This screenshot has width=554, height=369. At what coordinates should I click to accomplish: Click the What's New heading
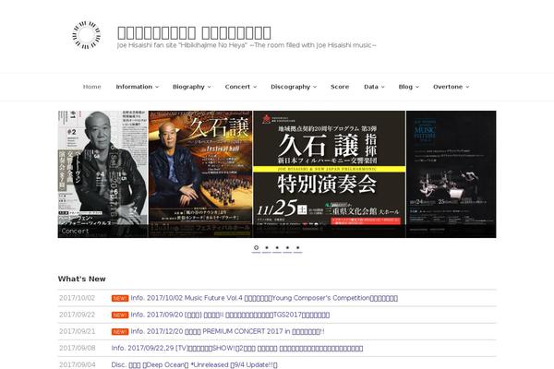click(81, 279)
